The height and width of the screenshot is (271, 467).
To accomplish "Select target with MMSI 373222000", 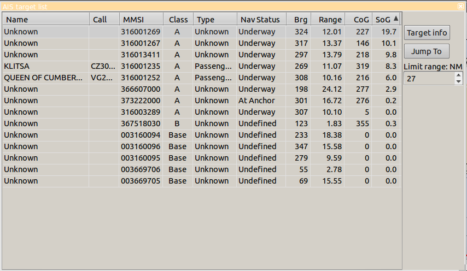I will pos(141,101).
